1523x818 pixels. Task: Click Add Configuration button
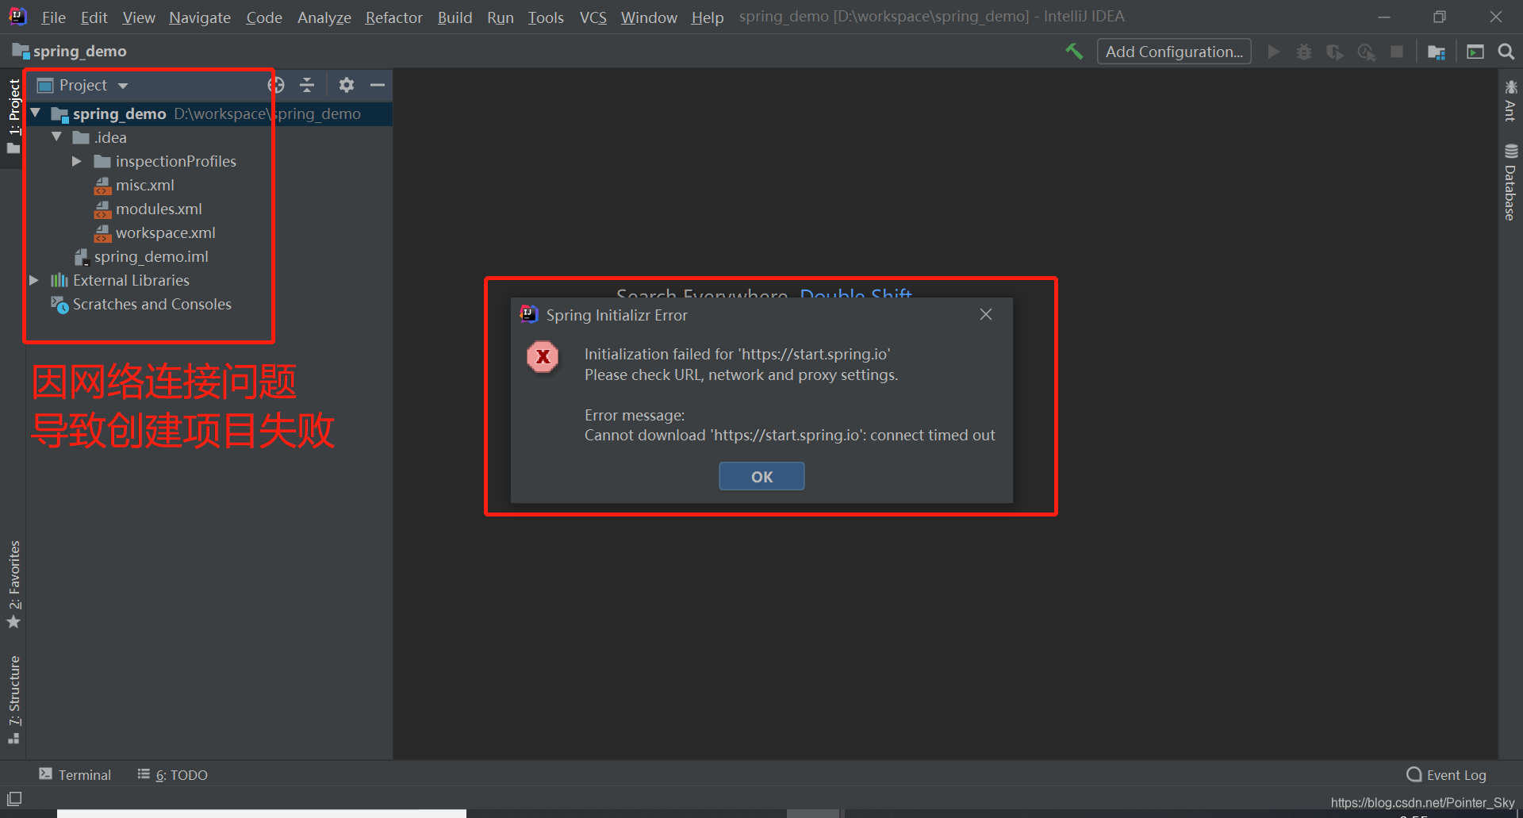1174,52
